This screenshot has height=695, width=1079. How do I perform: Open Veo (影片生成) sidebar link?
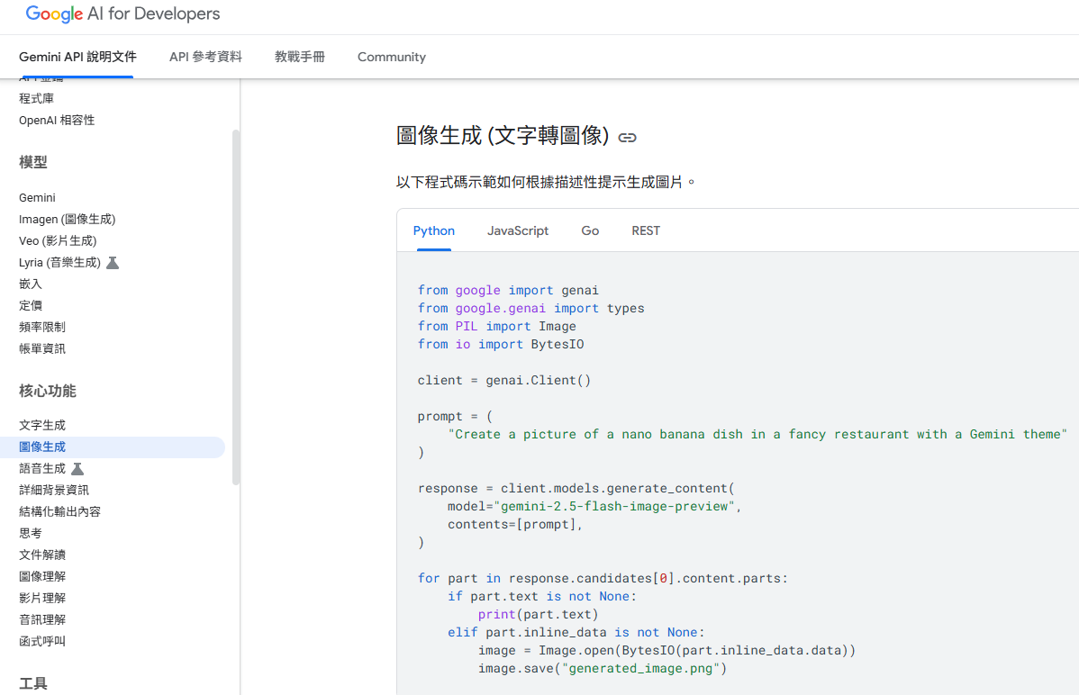(x=58, y=241)
